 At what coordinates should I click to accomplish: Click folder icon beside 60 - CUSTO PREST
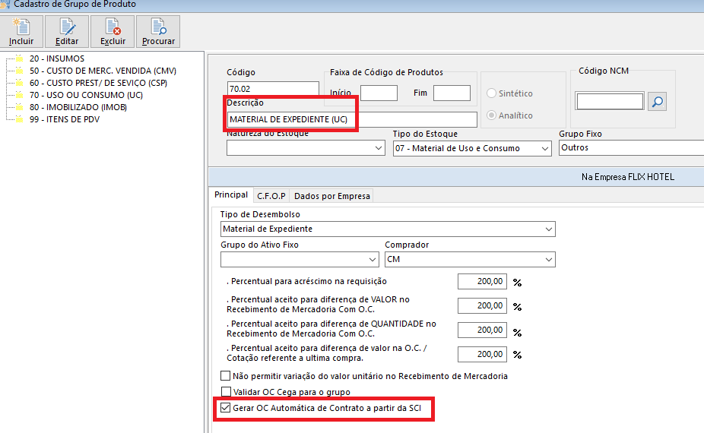(x=19, y=83)
